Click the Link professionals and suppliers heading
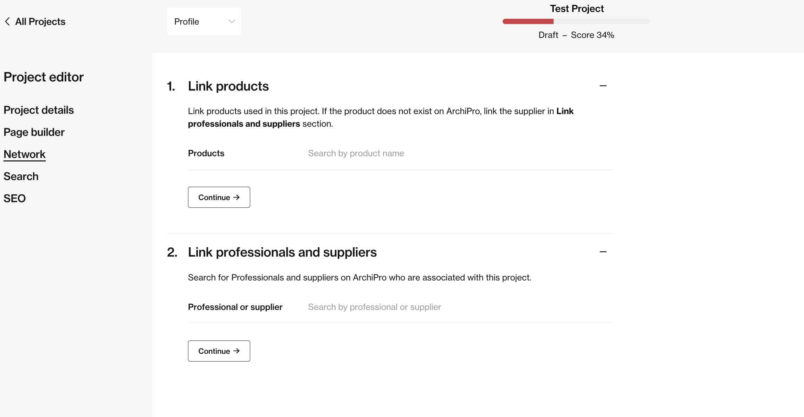This screenshot has width=804, height=417. coord(282,252)
